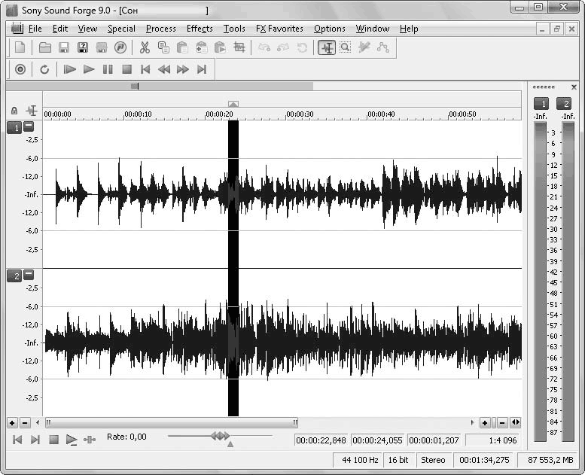Click the Stereo channels status field

(x=433, y=460)
